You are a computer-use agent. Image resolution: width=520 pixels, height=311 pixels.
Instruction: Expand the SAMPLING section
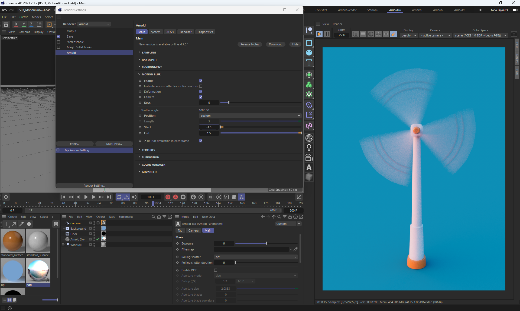click(149, 52)
